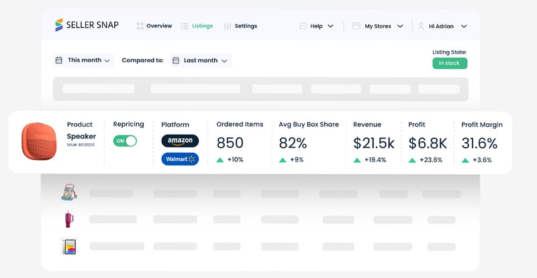537x278 pixels.
Task: Click the orange speaker product thumbnail
Action: click(x=39, y=141)
